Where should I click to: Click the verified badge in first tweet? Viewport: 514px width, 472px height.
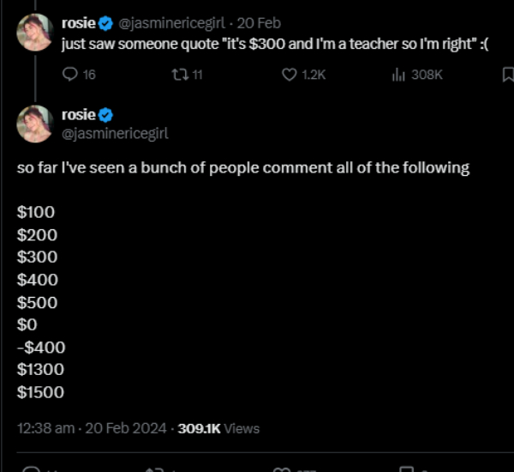107,23
